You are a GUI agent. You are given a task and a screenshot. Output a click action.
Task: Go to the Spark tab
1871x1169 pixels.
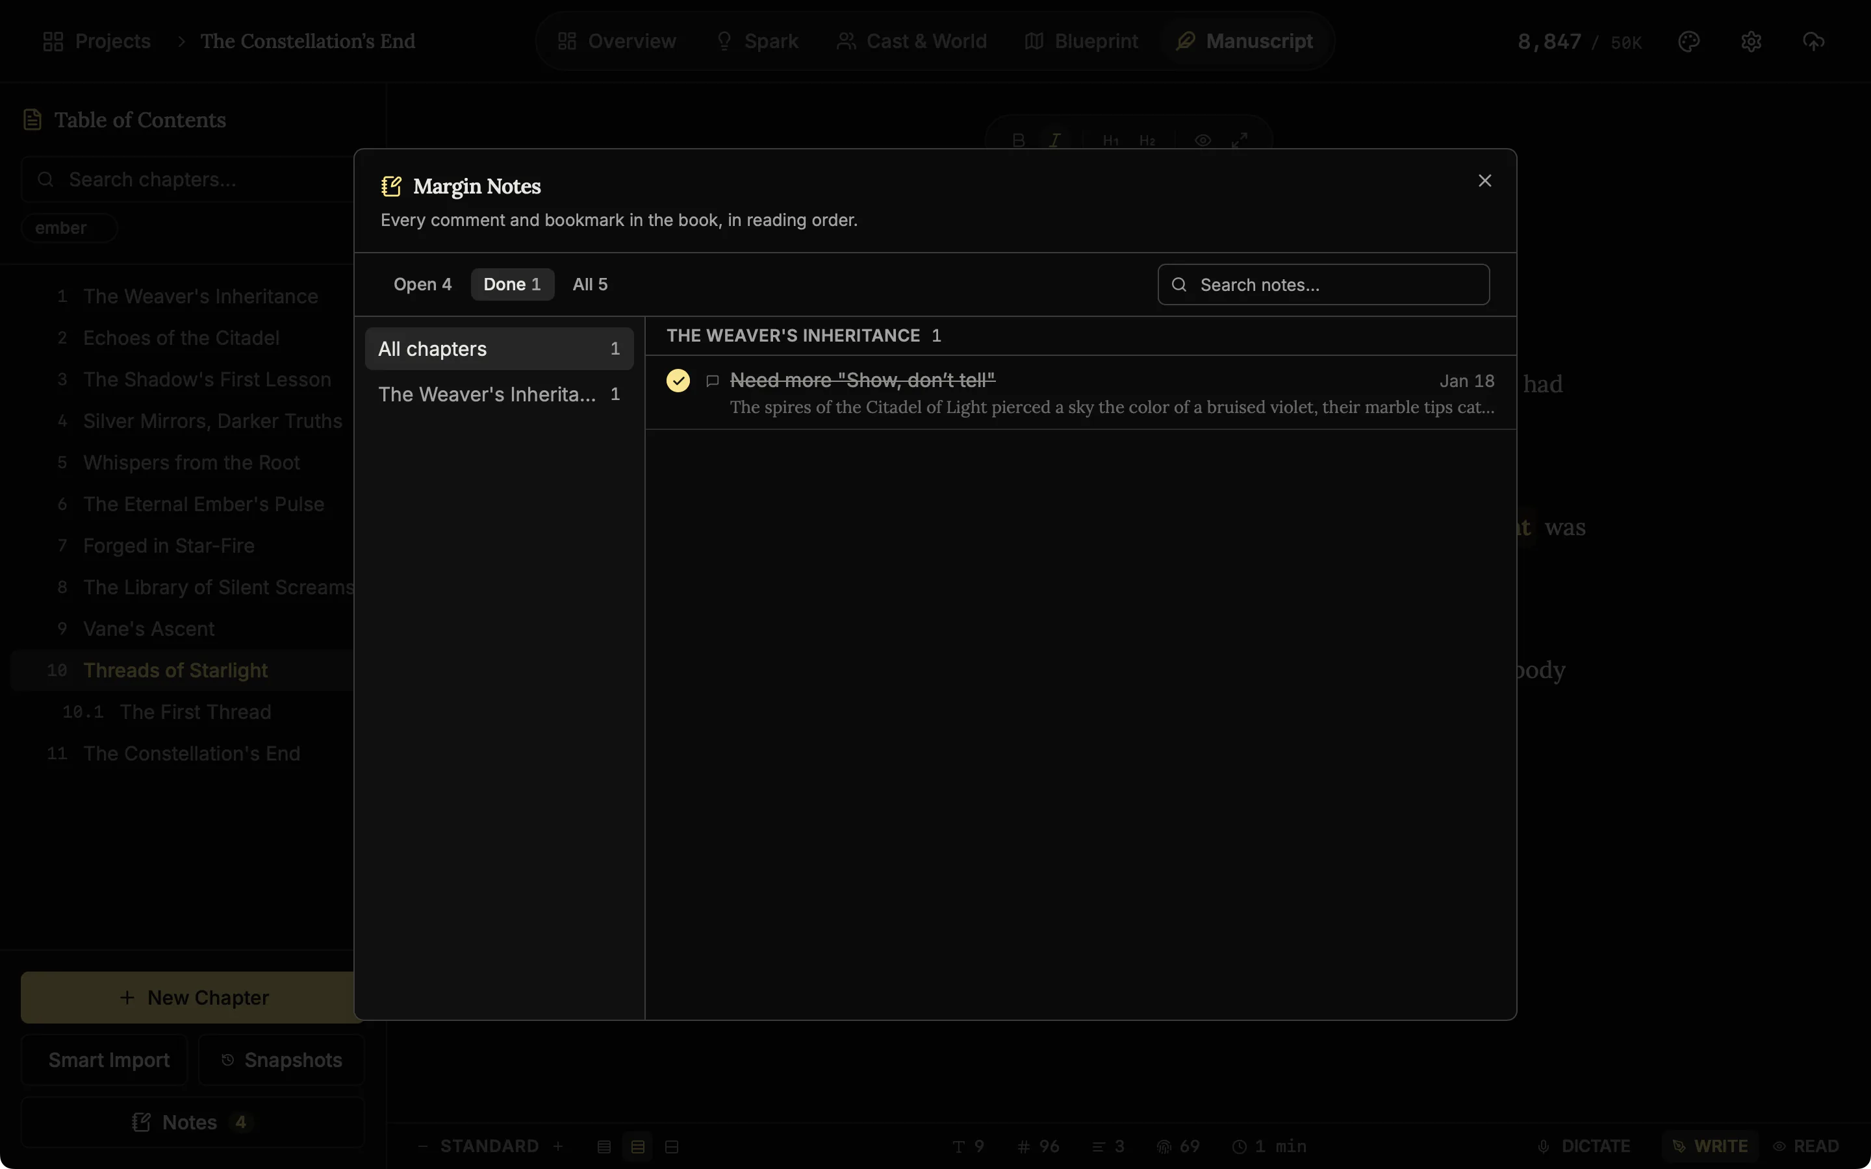(757, 41)
